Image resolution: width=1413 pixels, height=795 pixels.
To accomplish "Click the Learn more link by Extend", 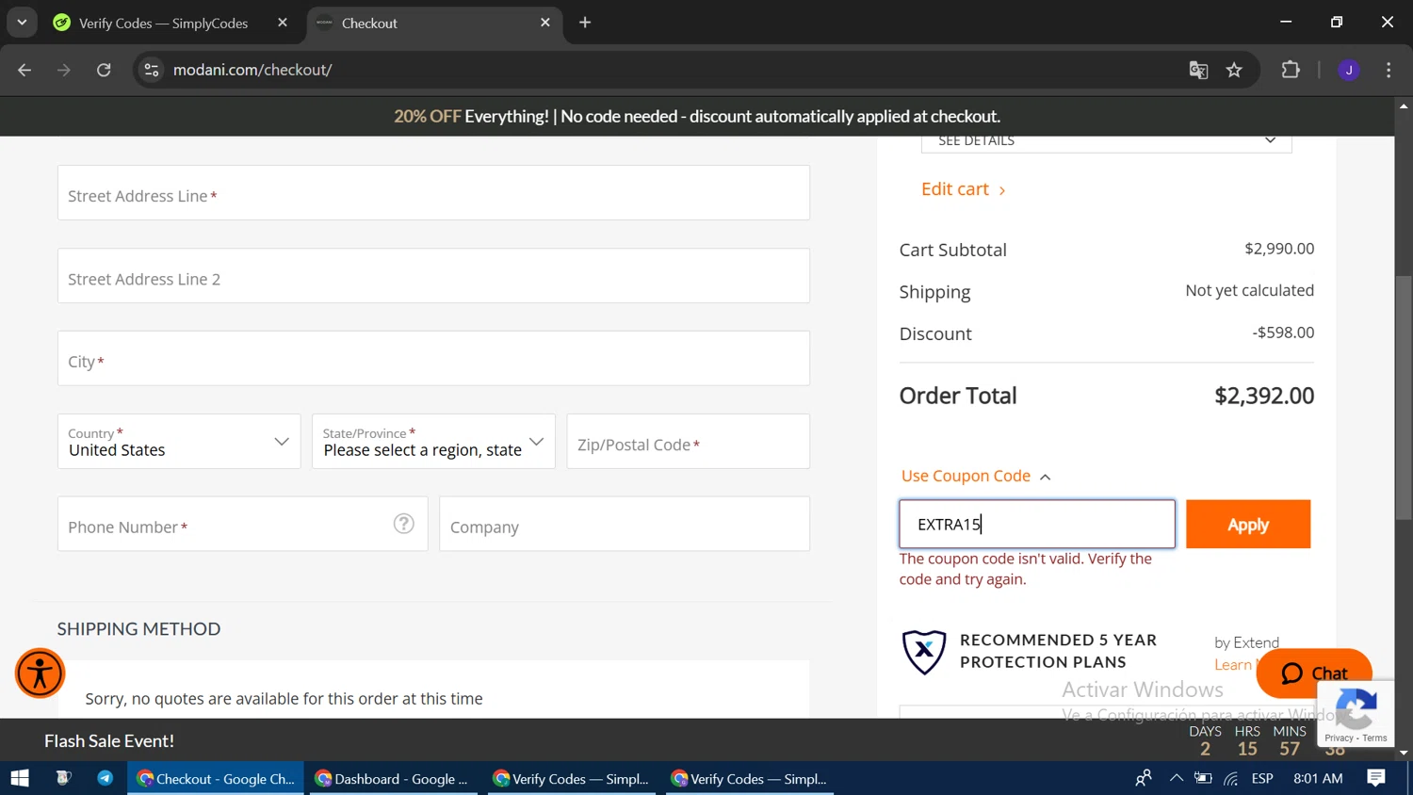I will [1235, 665].
